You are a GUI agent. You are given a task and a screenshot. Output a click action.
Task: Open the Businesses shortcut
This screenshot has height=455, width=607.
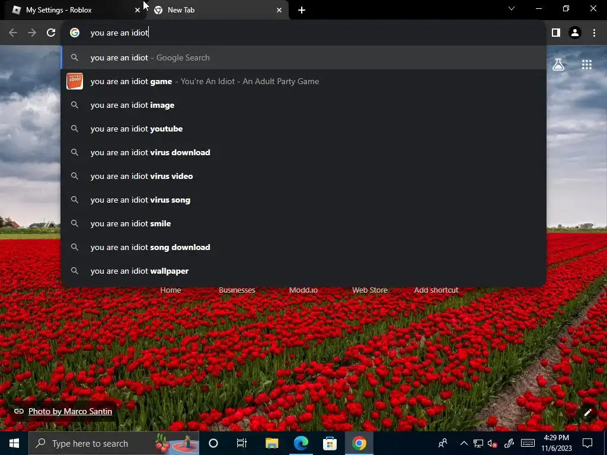(x=237, y=290)
